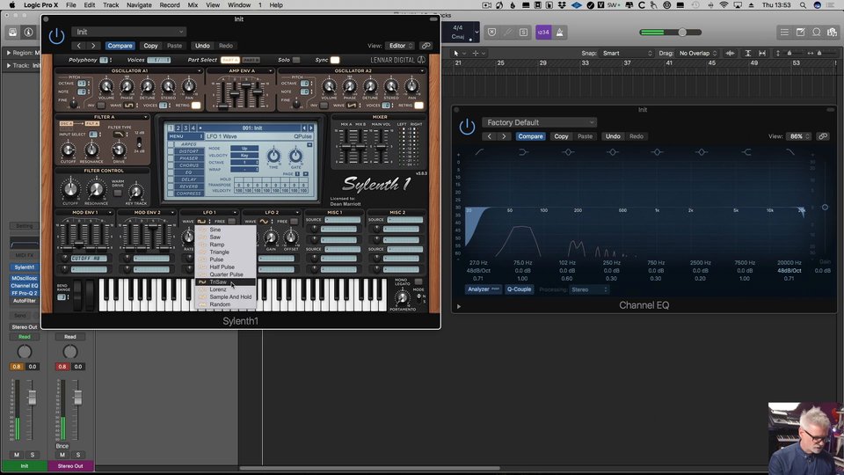Open Spotlight search in menu bar

coord(803,5)
